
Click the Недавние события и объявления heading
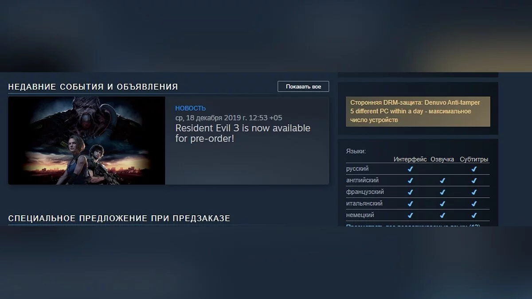coord(93,86)
